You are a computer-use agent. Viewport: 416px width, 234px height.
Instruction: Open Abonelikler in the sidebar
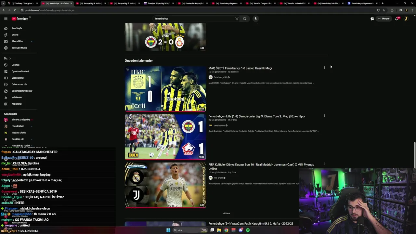tap(17, 41)
